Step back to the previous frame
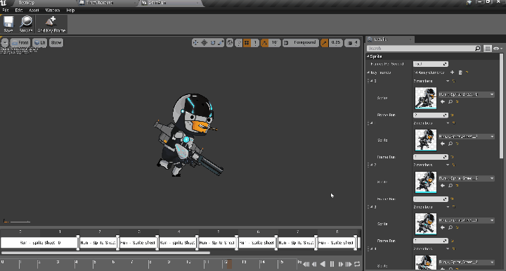 [x=314, y=264]
